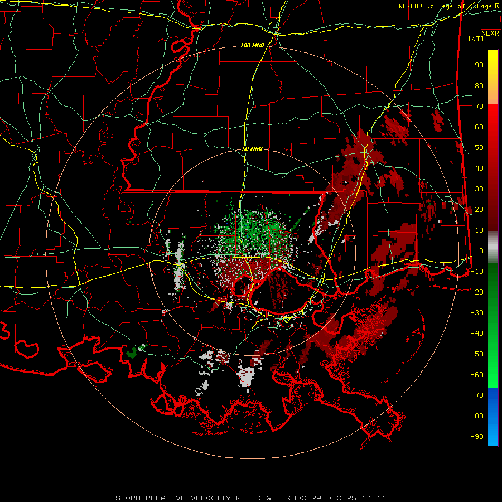Image resolution: width=502 pixels, height=502 pixels.
Task: Click the positive "30" scale value
Action: (479, 189)
